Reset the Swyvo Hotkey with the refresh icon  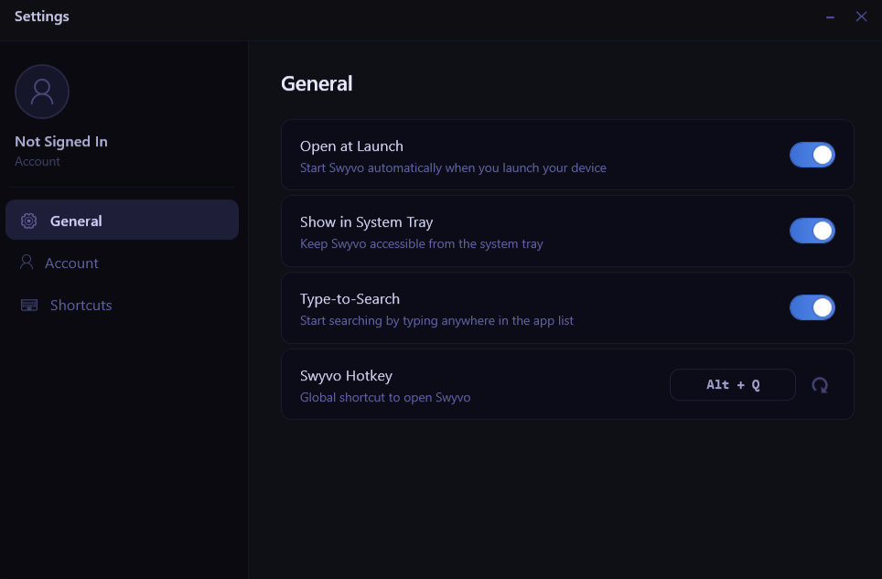pyautogui.click(x=820, y=385)
